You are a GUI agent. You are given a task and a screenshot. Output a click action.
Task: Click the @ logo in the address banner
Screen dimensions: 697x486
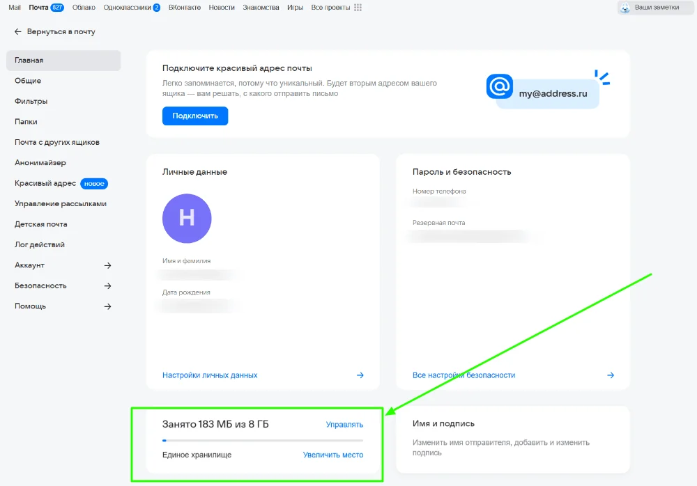pos(500,86)
